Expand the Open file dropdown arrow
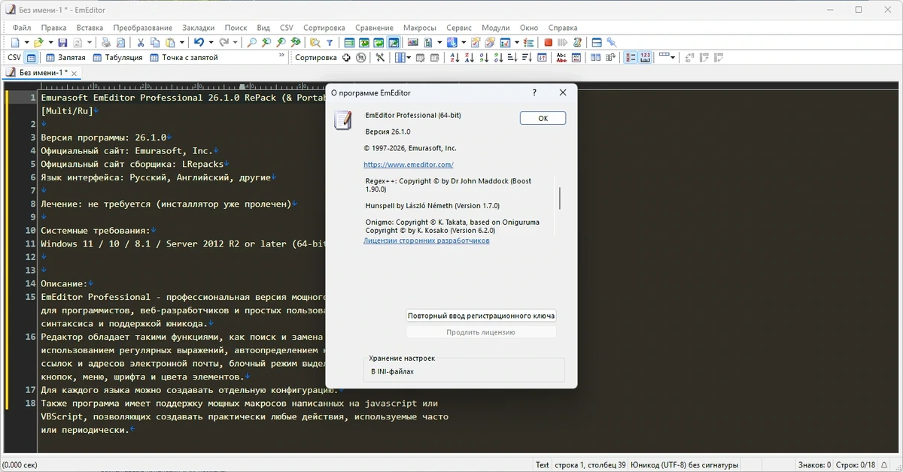This screenshot has height=472, width=903. (x=50, y=43)
